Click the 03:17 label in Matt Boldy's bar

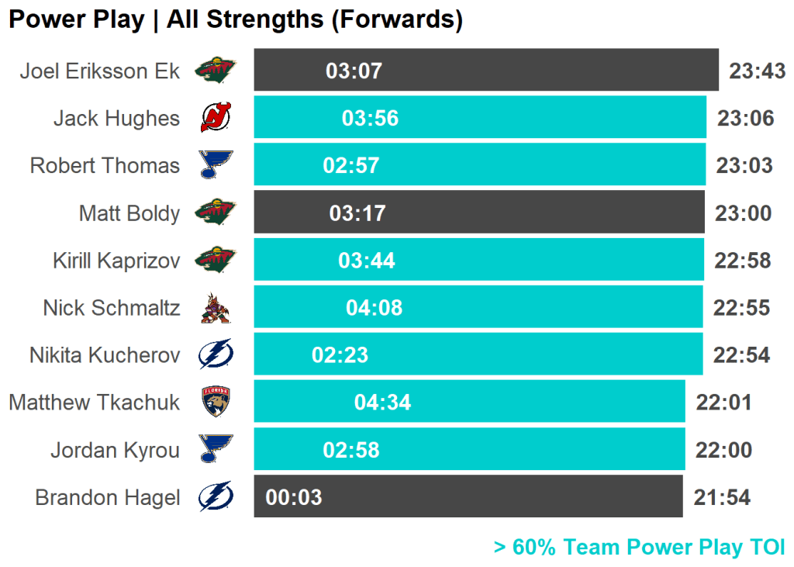click(357, 213)
